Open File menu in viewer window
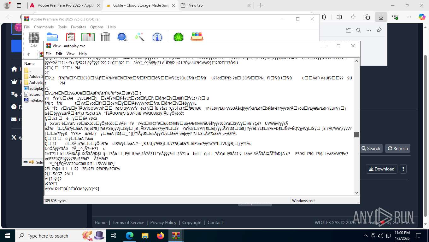This screenshot has width=429, height=242. 48,54
